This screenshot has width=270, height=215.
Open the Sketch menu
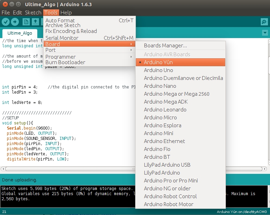point(33,12)
